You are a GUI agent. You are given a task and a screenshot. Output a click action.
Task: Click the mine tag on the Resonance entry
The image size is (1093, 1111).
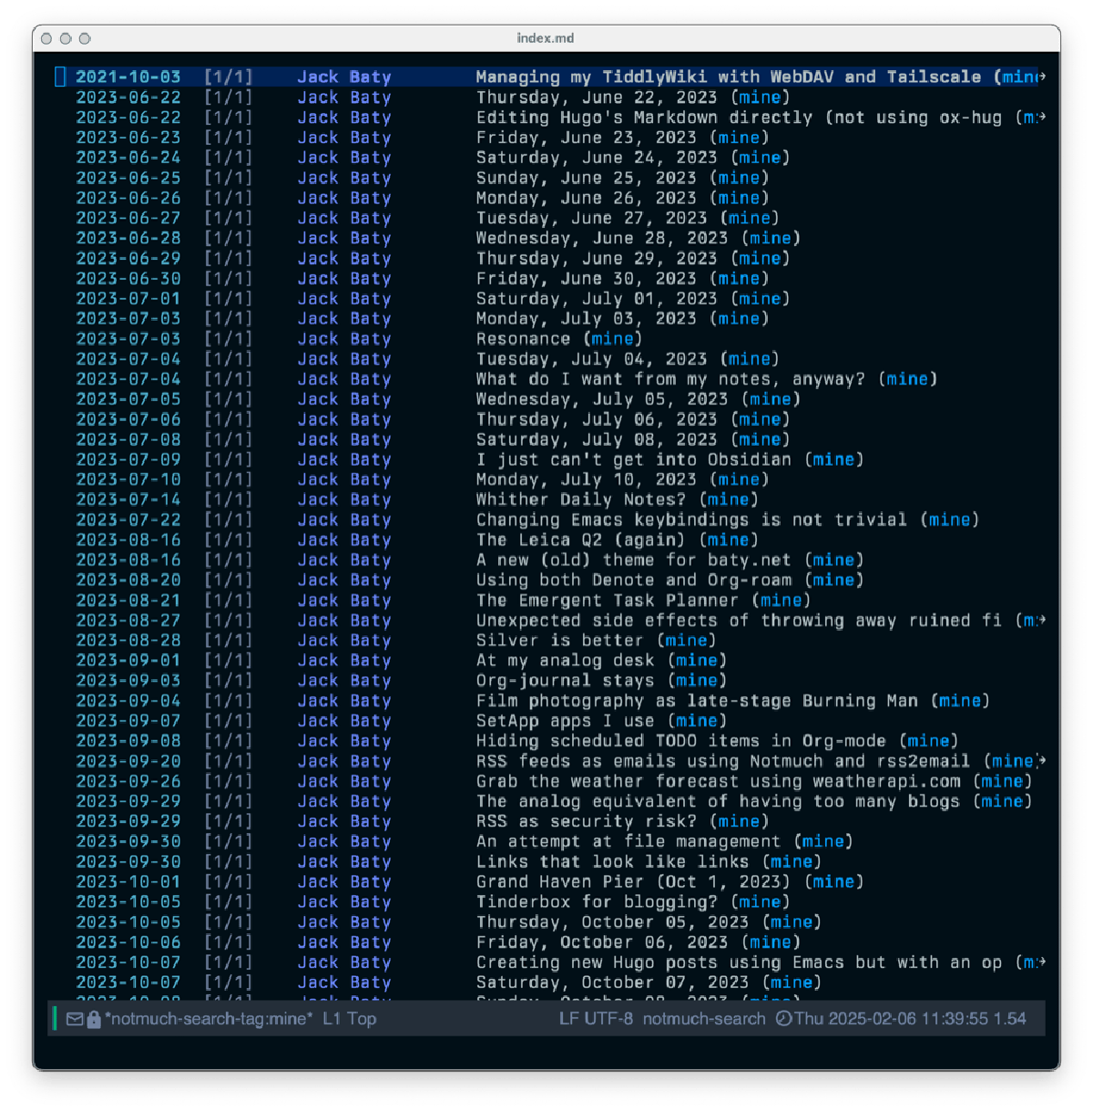pos(612,338)
